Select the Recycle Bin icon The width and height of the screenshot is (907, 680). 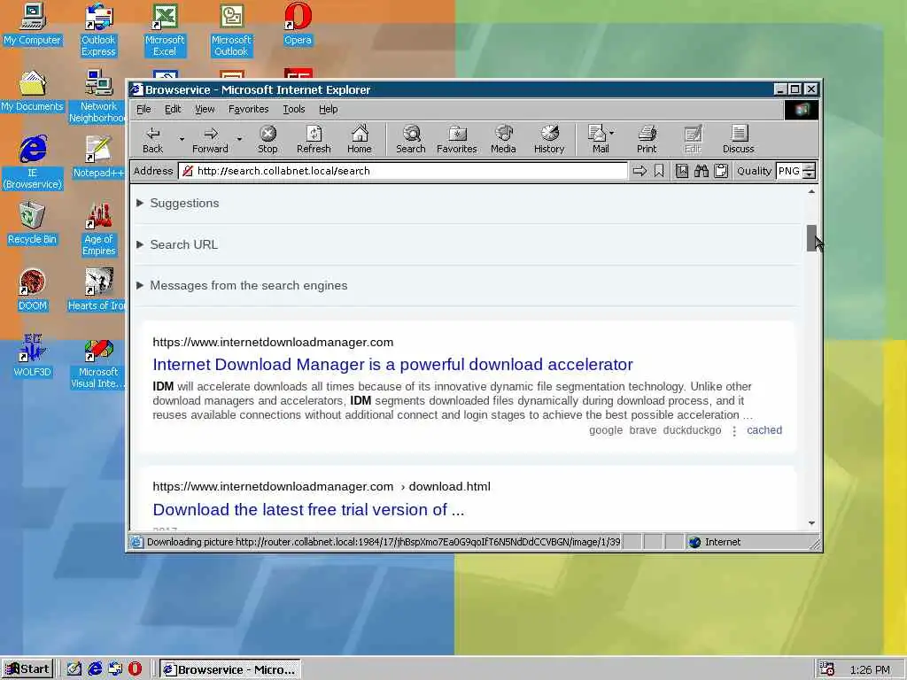pyautogui.click(x=33, y=224)
